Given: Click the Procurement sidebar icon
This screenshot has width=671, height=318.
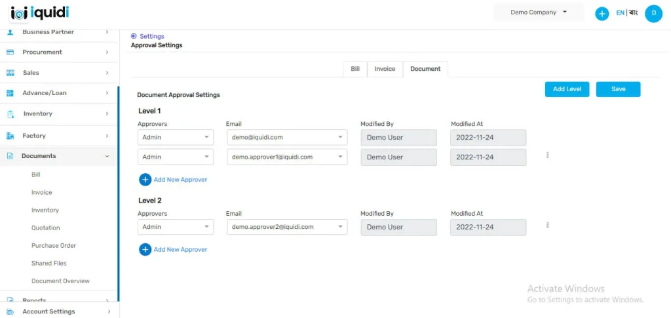Looking at the screenshot, I should [x=10, y=52].
